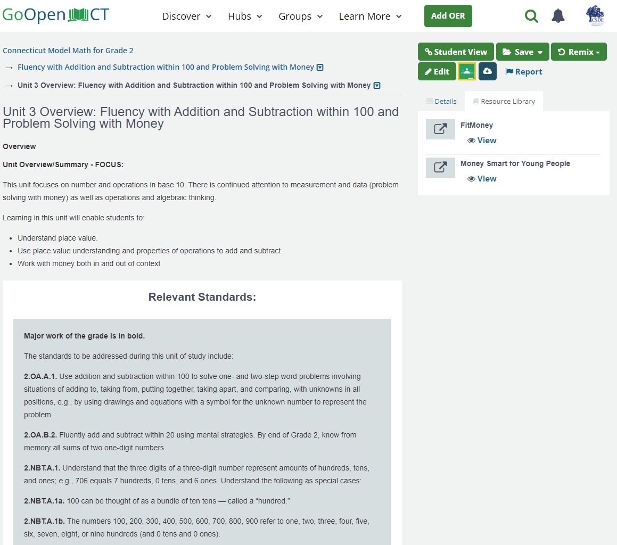This screenshot has height=545, width=617.
Task: Click the GoOpen CT logo
Action: coord(56,15)
